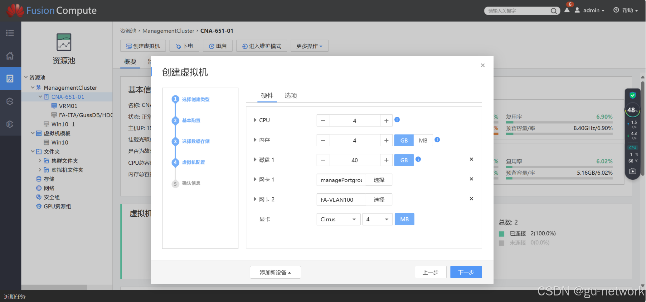This screenshot has width=646, height=302.
Task: Open the overview (概要) tab
Action: pyautogui.click(x=130, y=62)
